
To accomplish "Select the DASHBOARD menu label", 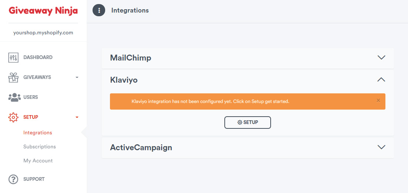I will click(38, 57).
